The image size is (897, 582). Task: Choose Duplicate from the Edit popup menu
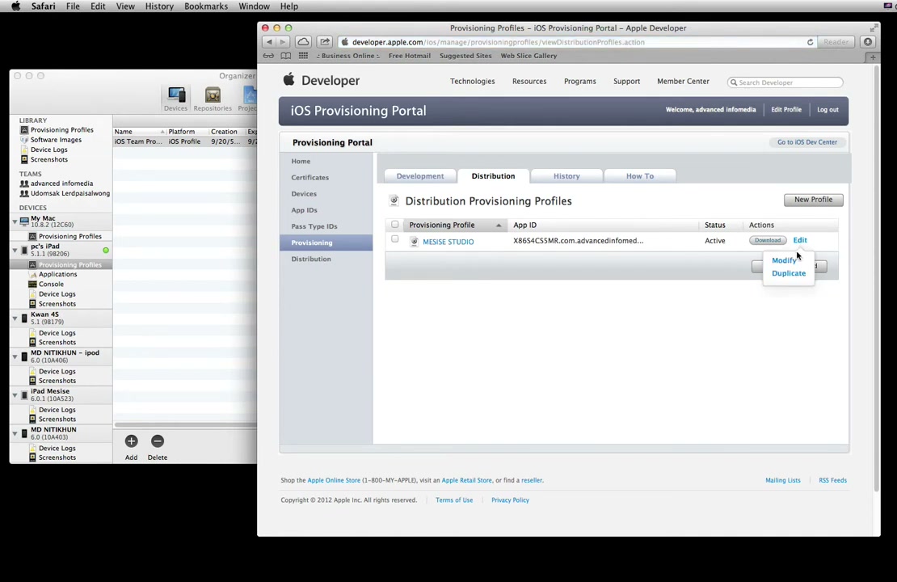click(788, 273)
